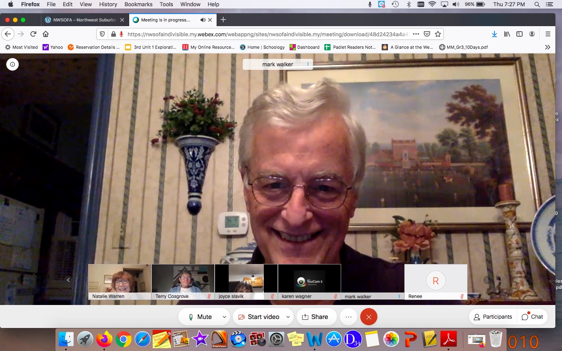The width and height of the screenshot is (562, 351).
Task: Open the App Store from the Dock
Action: (334, 339)
